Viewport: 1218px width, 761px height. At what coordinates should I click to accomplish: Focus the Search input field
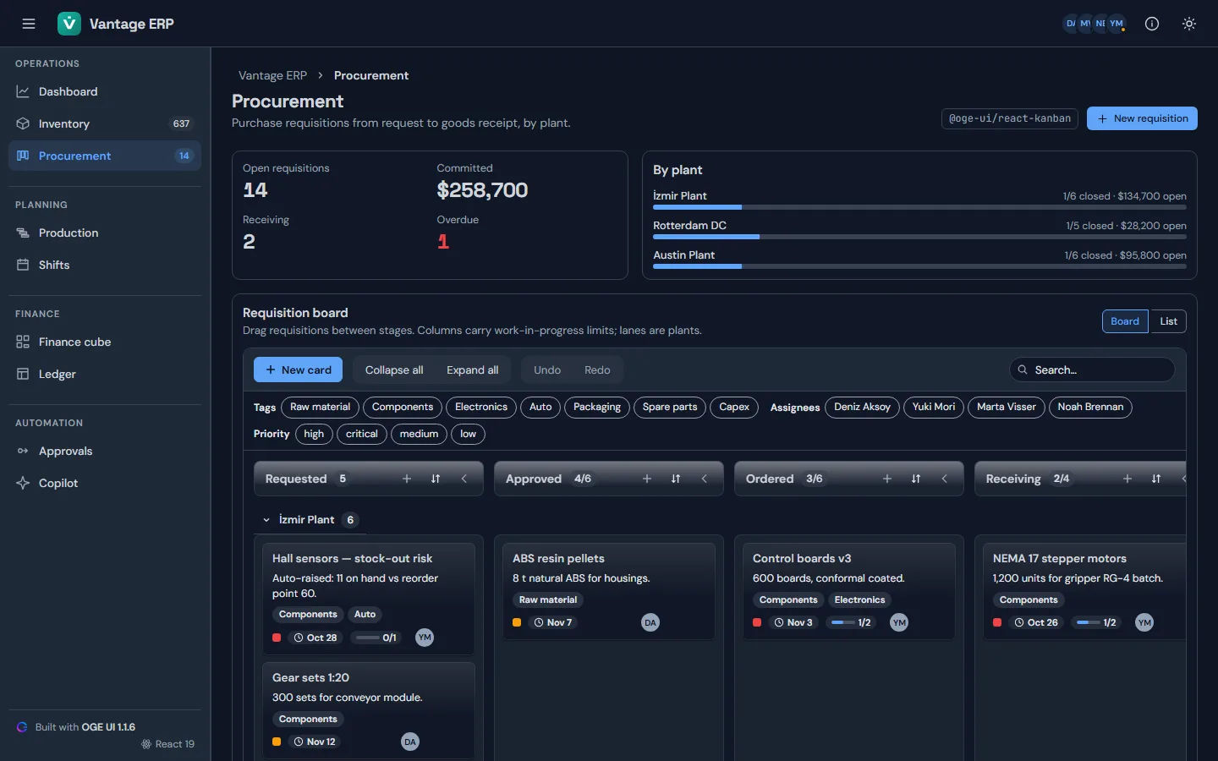(1092, 370)
